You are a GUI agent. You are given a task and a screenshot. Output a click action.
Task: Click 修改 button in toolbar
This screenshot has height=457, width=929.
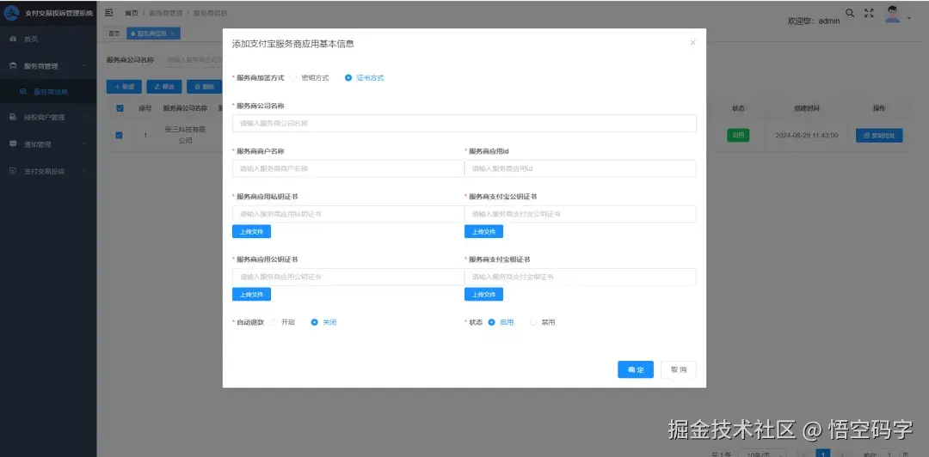click(x=164, y=87)
